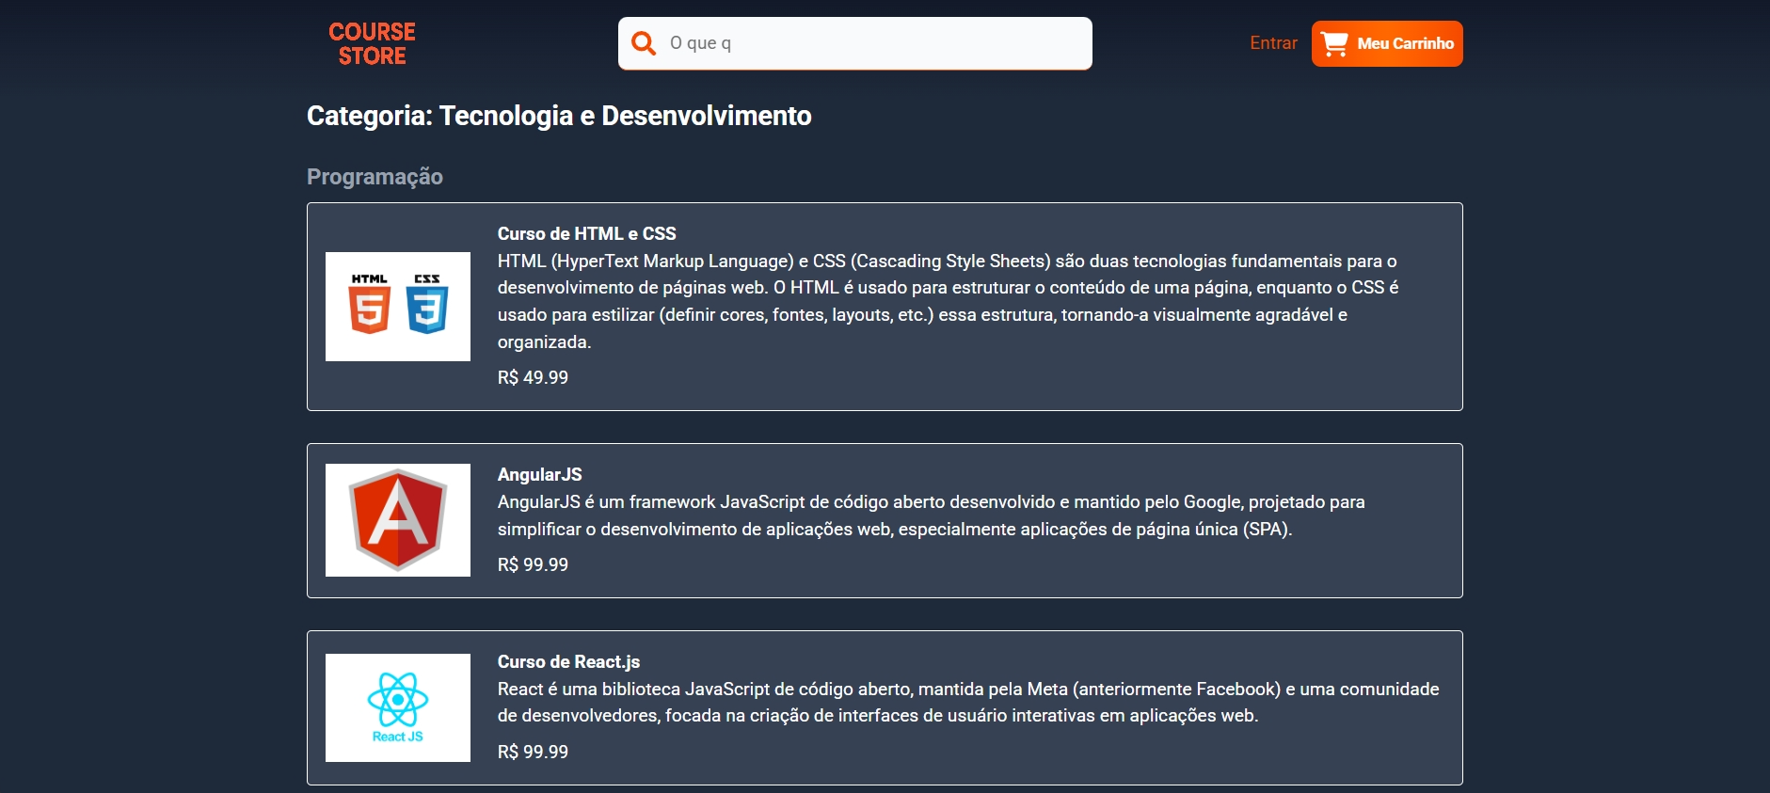Screen dimensions: 1770x793
Task: Click the CSS3 shield logo
Action: tap(427, 306)
